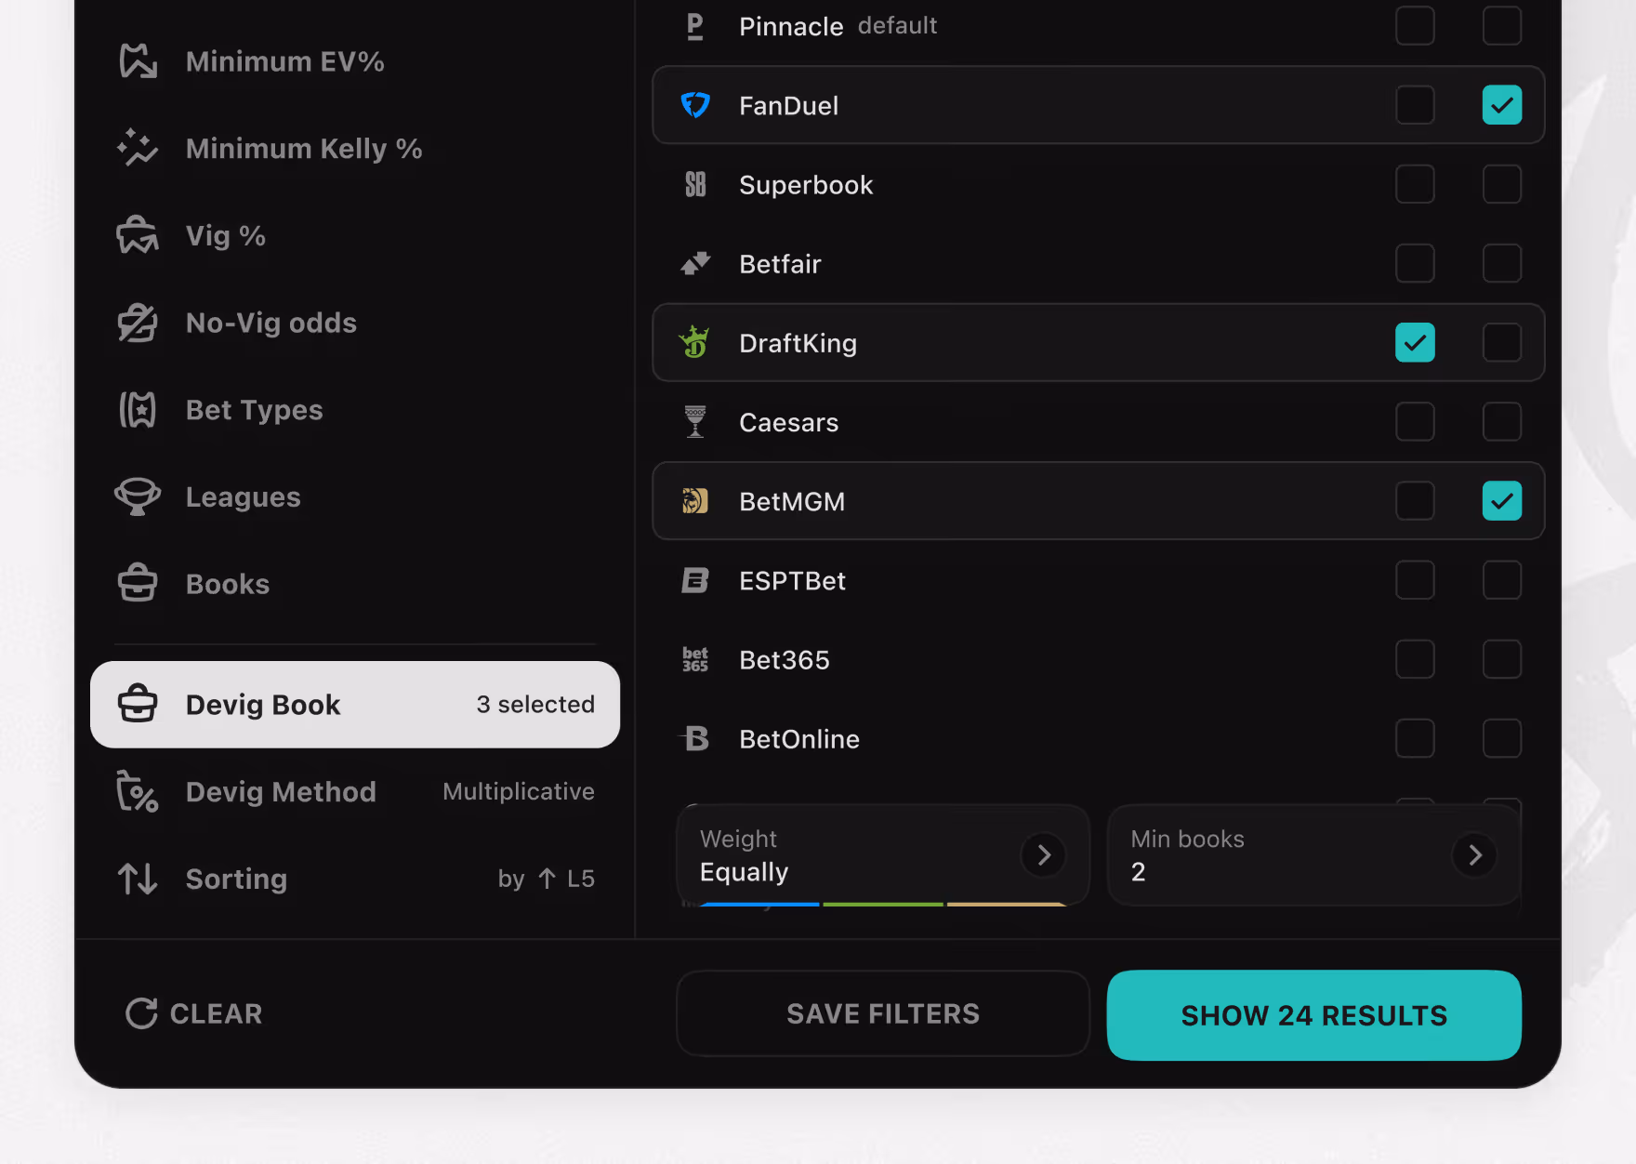1636x1164 pixels.
Task: Click the Superbook SB logo
Action: 695,184
